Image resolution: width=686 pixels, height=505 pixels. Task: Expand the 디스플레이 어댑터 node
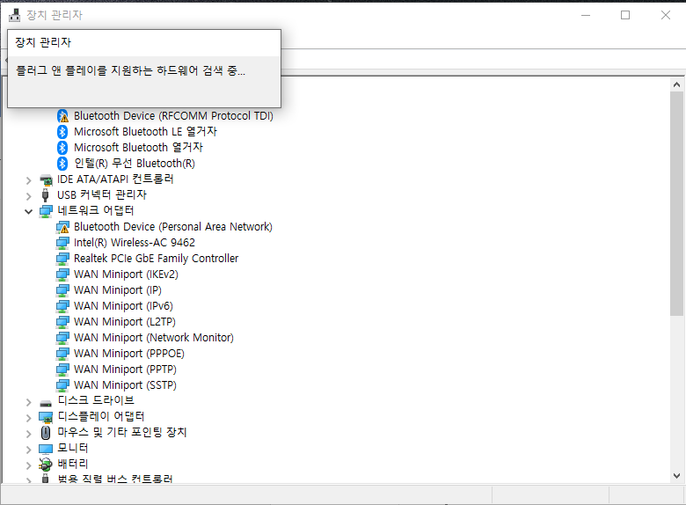pyautogui.click(x=29, y=418)
